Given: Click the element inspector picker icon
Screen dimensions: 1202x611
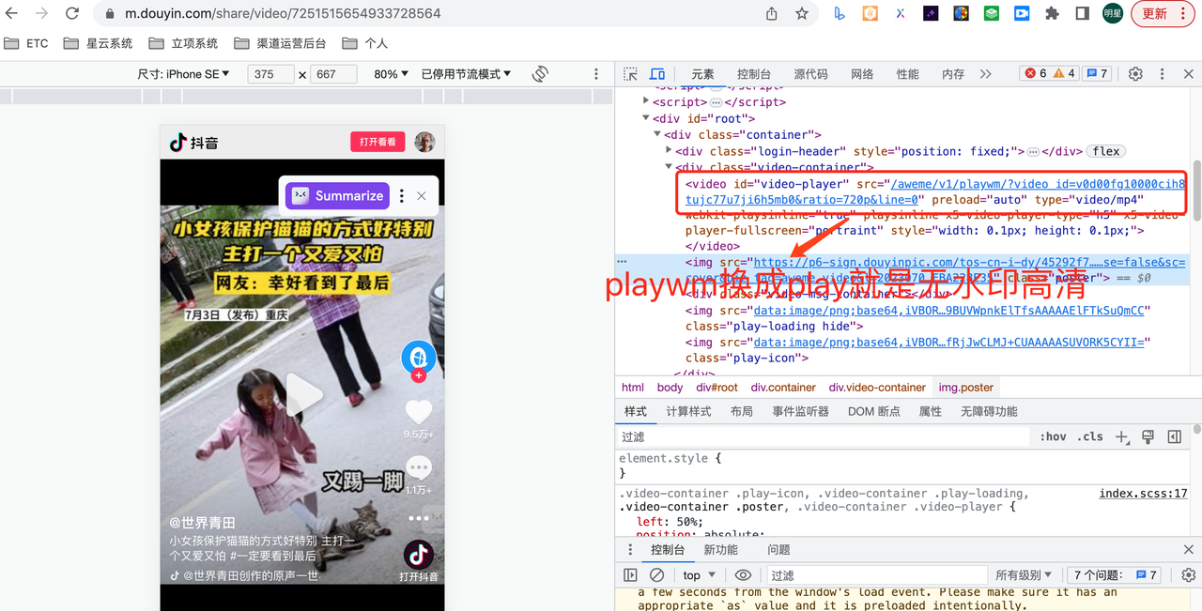Looking at the screenshot, I should click(x=631, y=74).
